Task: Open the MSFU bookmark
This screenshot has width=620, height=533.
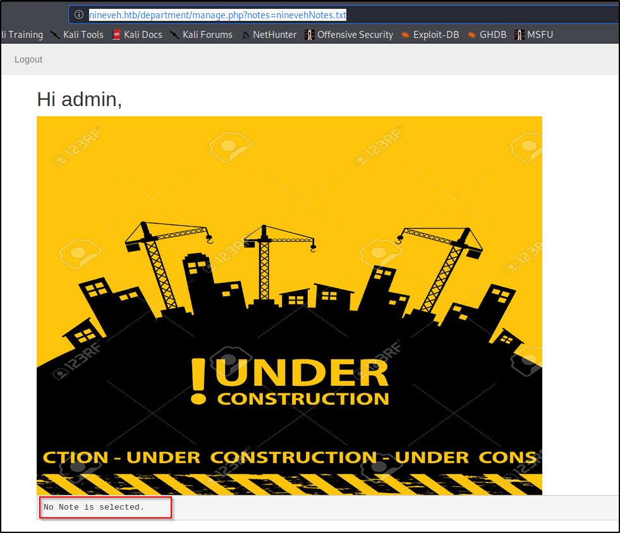Action: [x=534, y=35]
